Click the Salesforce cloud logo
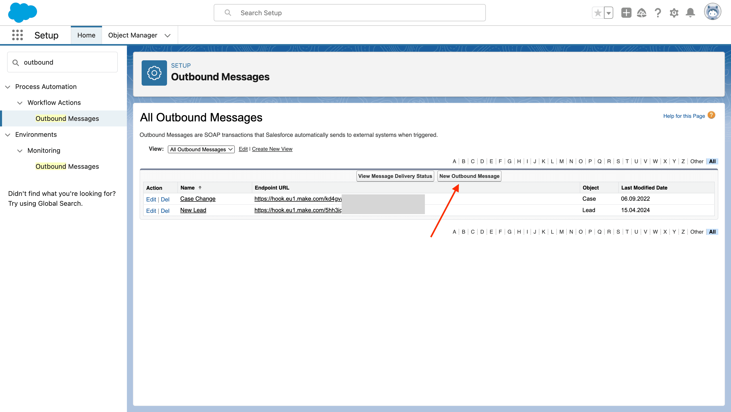The height and width of the screenshot is (412, 731). [x=22, y=12]
